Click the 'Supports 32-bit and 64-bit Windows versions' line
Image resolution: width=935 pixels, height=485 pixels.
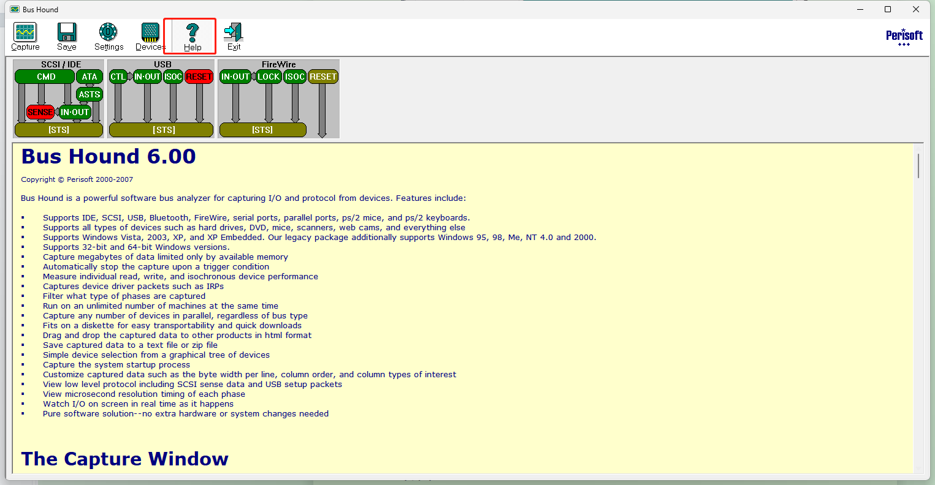[x=136, y=247]
